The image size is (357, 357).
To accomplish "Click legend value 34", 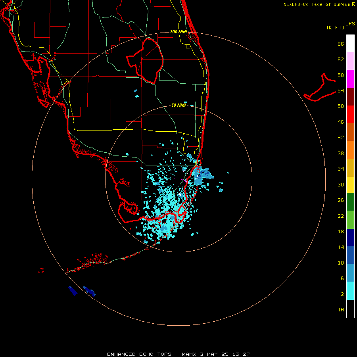I will pyautogui.click(x=341, y=169).
